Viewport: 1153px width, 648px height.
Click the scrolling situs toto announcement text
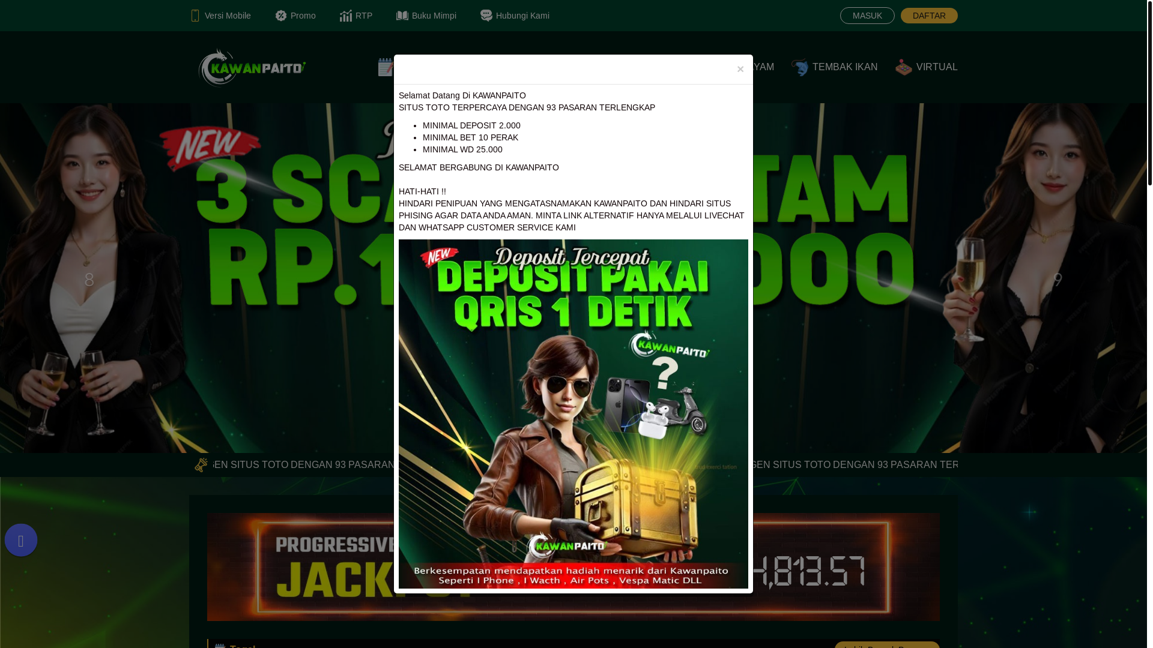click(586, 465)
